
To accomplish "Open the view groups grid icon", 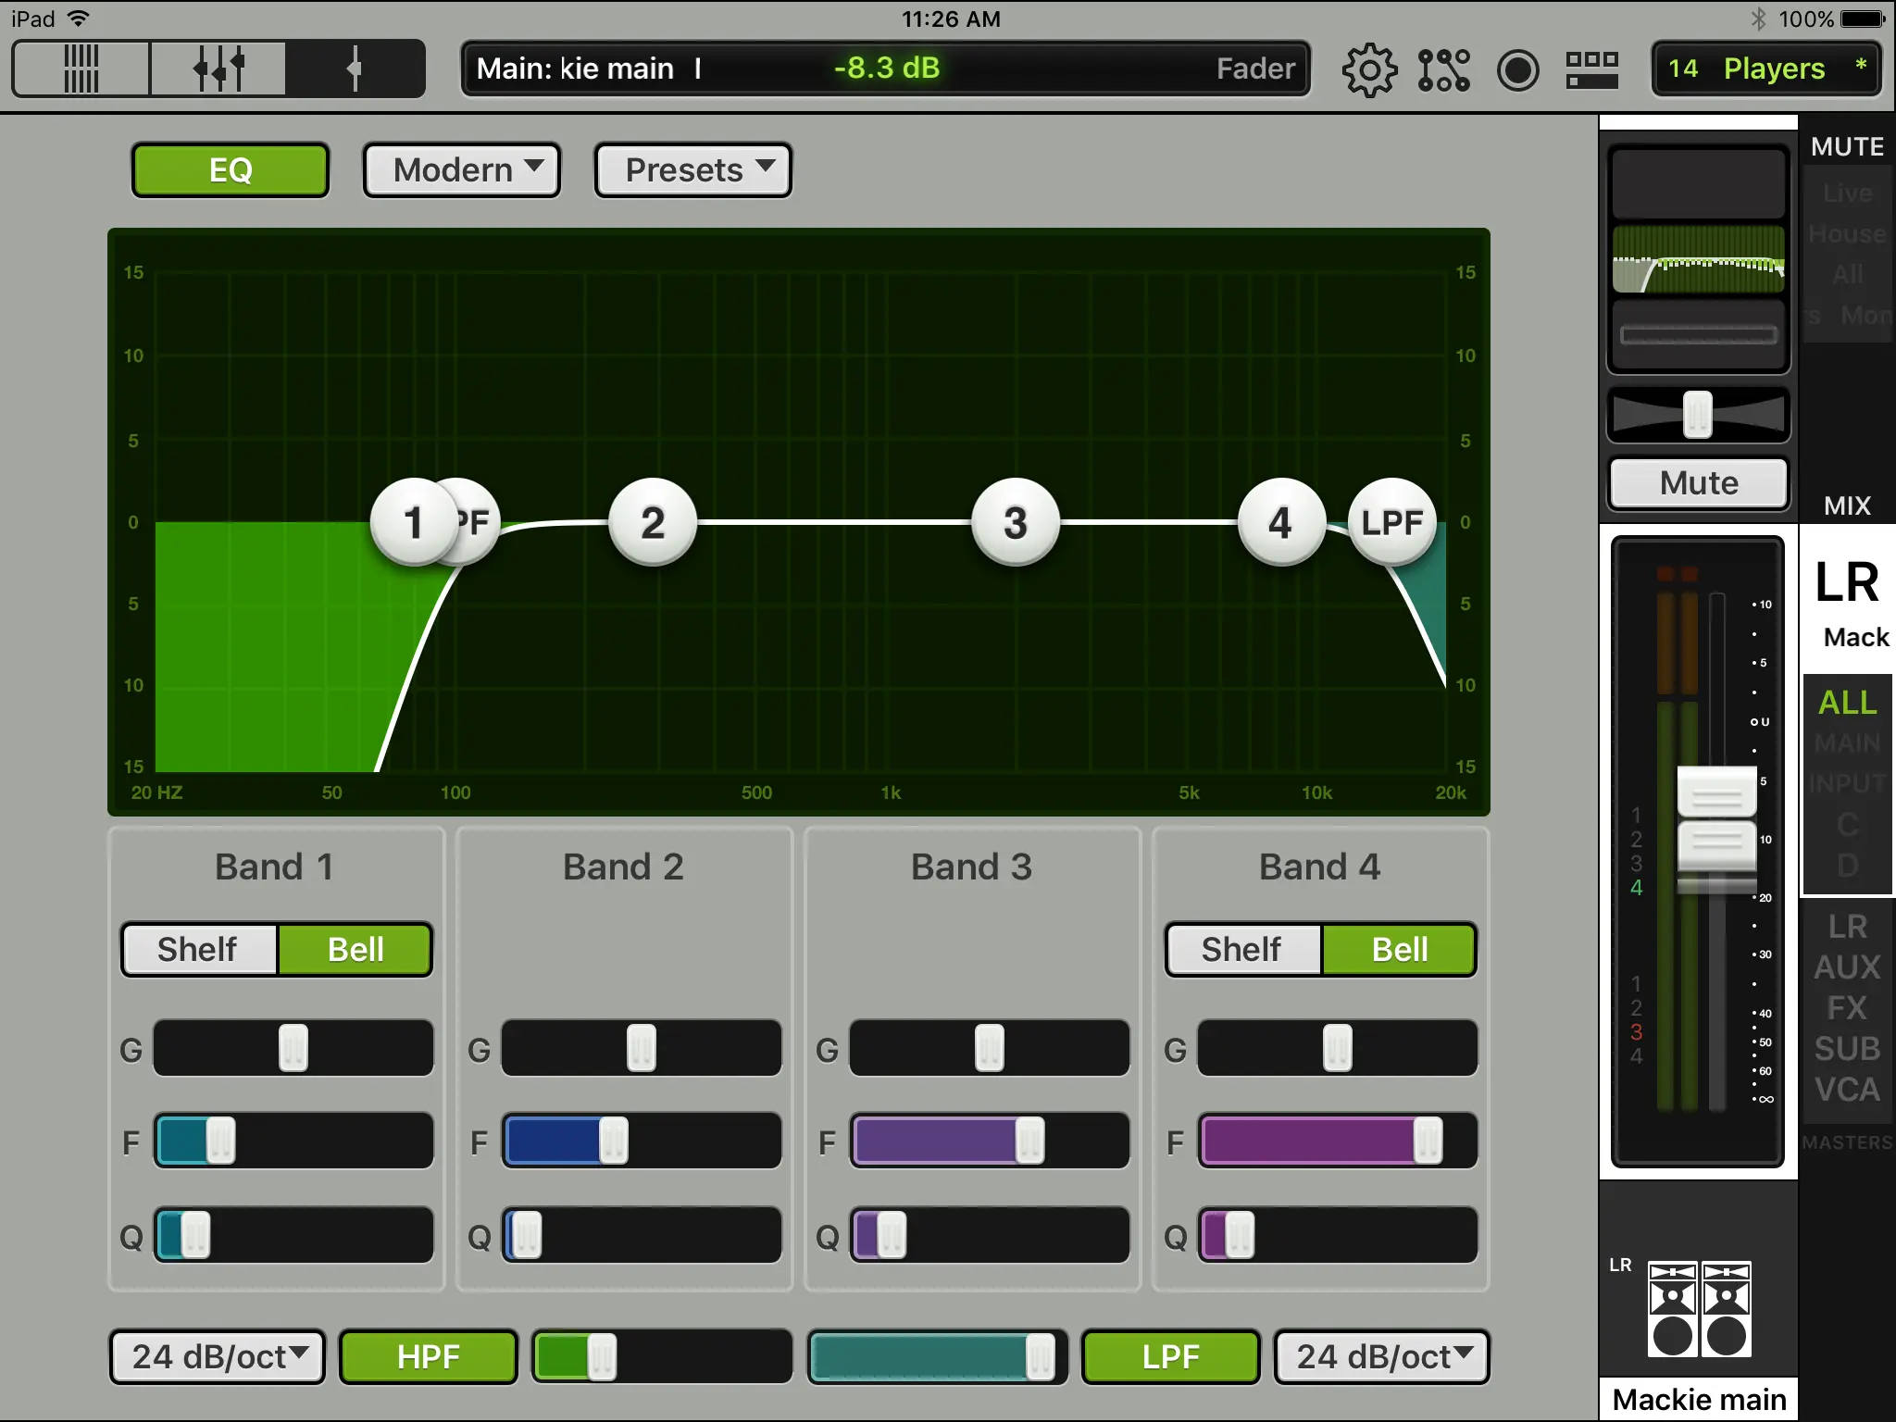I will (x=1591, y=69).
